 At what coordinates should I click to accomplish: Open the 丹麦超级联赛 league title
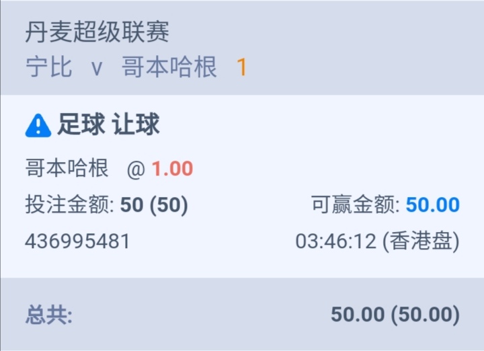[x=97, y=32]
